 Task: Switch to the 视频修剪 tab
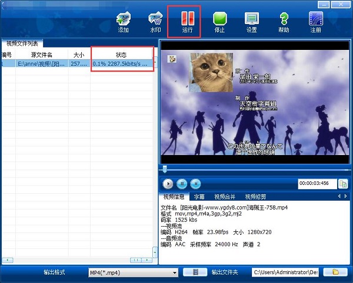255,197
